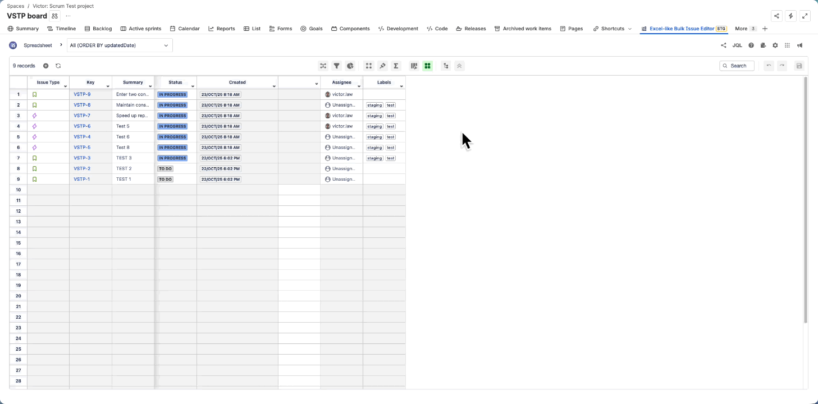Open the Status column dropdown arrow
This screenshot has width=818, height=404.
193,84
